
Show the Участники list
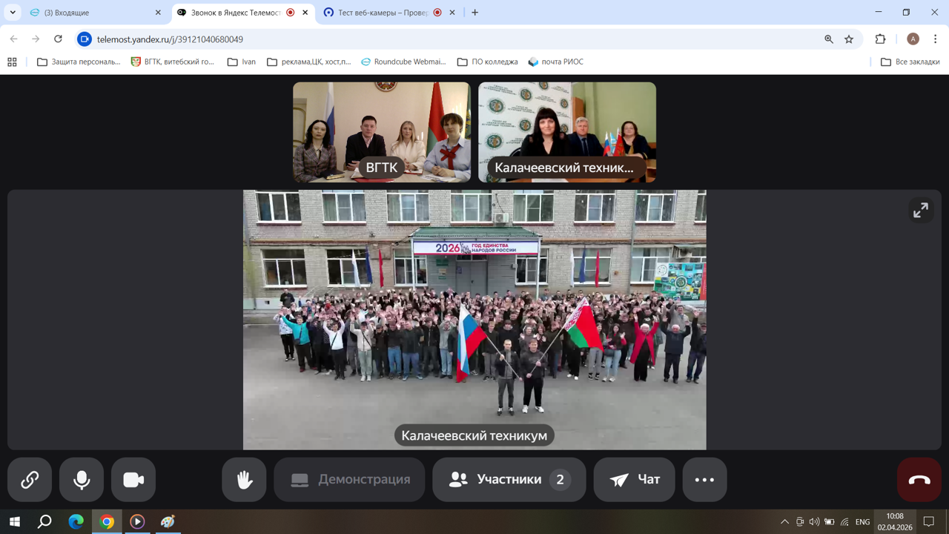tap(509, 480)
